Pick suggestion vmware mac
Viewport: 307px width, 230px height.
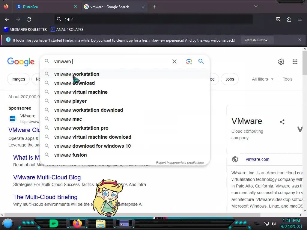(x=125, y=119)
